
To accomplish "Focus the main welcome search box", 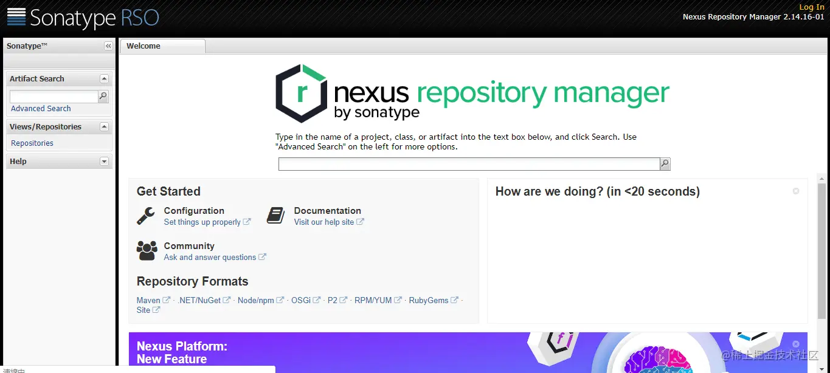I will pyautogui.click(x=469, y=164).
